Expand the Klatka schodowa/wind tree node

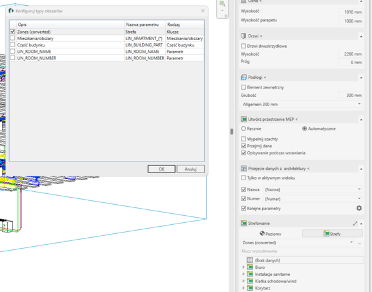pyautogui.click(x=243, y=281)
